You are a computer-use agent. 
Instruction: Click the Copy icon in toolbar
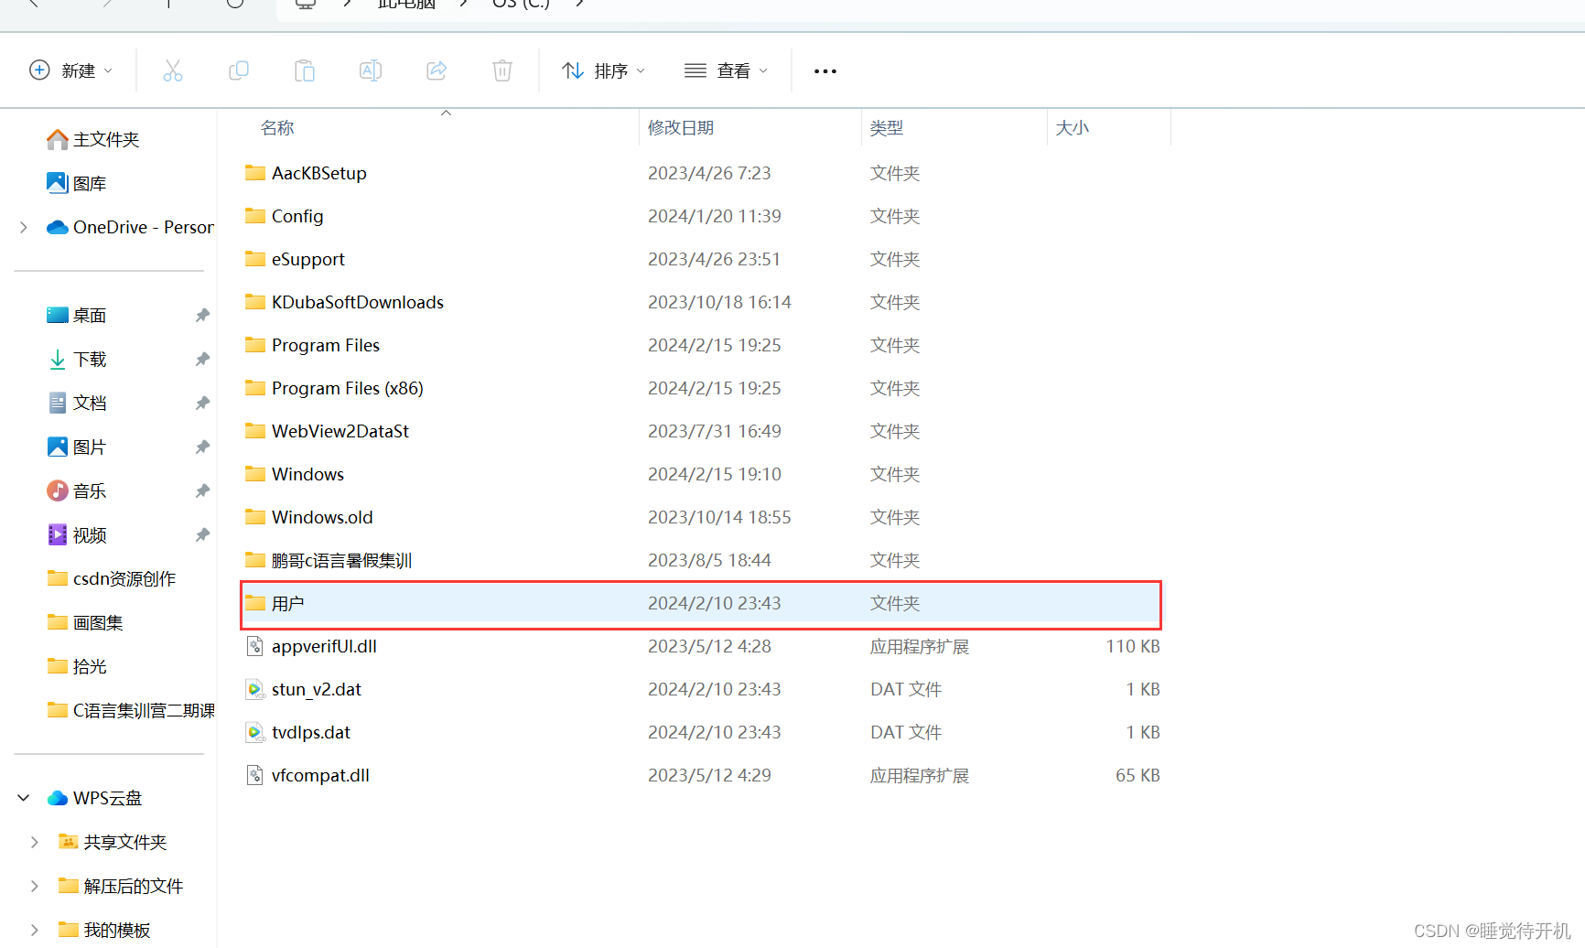[x=239, y=70]
